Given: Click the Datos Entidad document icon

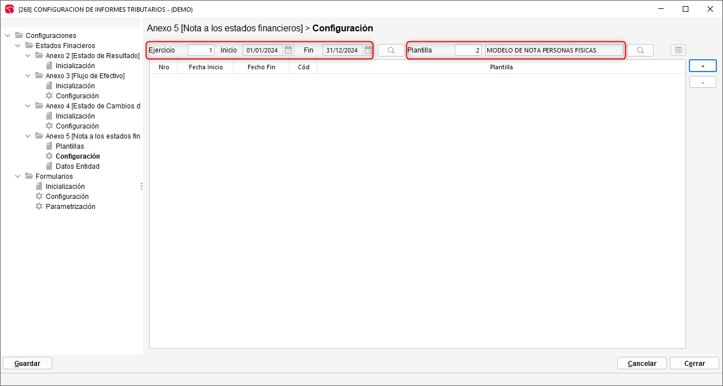Looking at the screenshot, I should 49,166.
